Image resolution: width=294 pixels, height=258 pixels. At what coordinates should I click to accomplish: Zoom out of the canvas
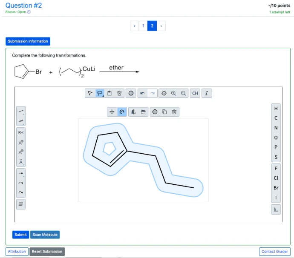tap(183, 93)
